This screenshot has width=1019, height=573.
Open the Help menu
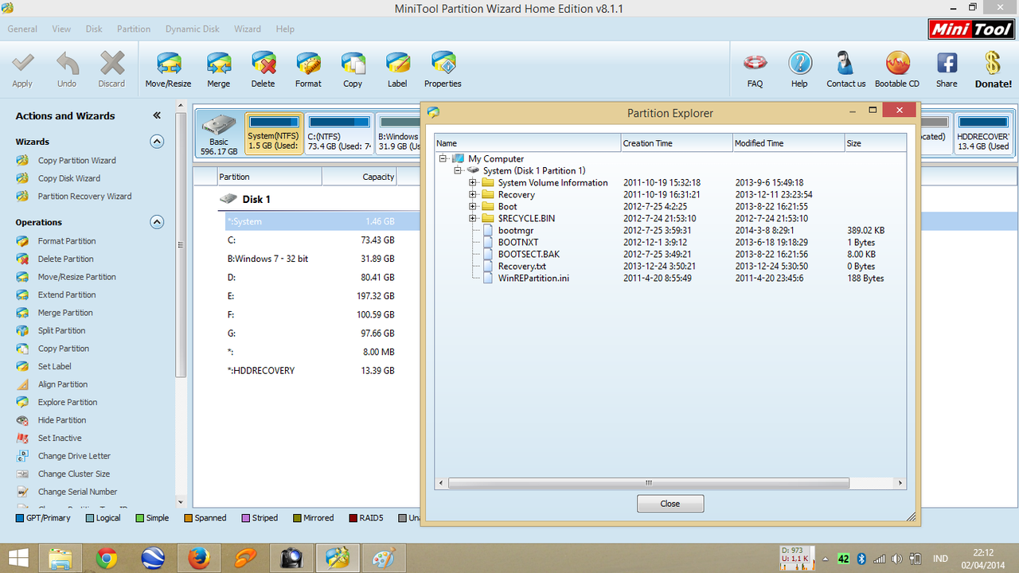pyautogui.click(x=285, y=29)
